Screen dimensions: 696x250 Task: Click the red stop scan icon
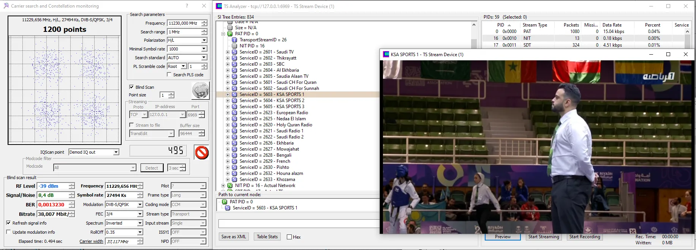click(x=202, y=153)
